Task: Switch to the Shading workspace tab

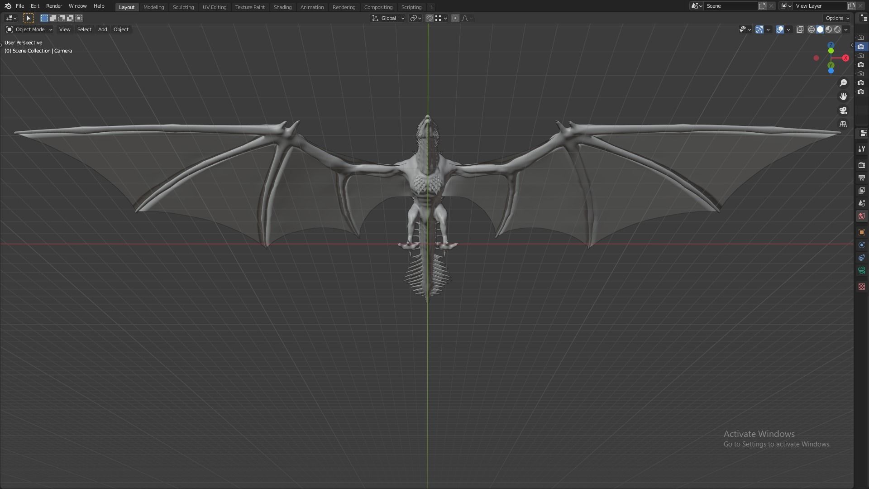Action: point(282,7)
